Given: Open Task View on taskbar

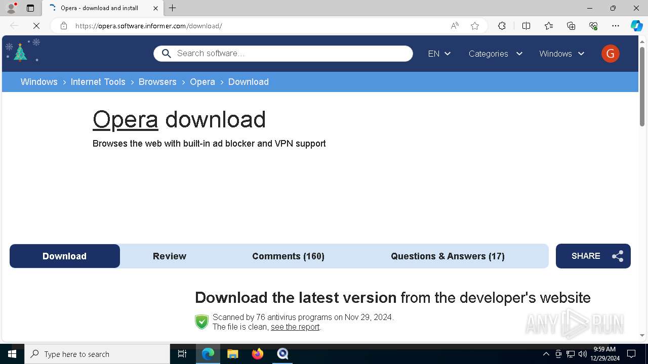Looking at the screenshot, I should tap(182, 354).
